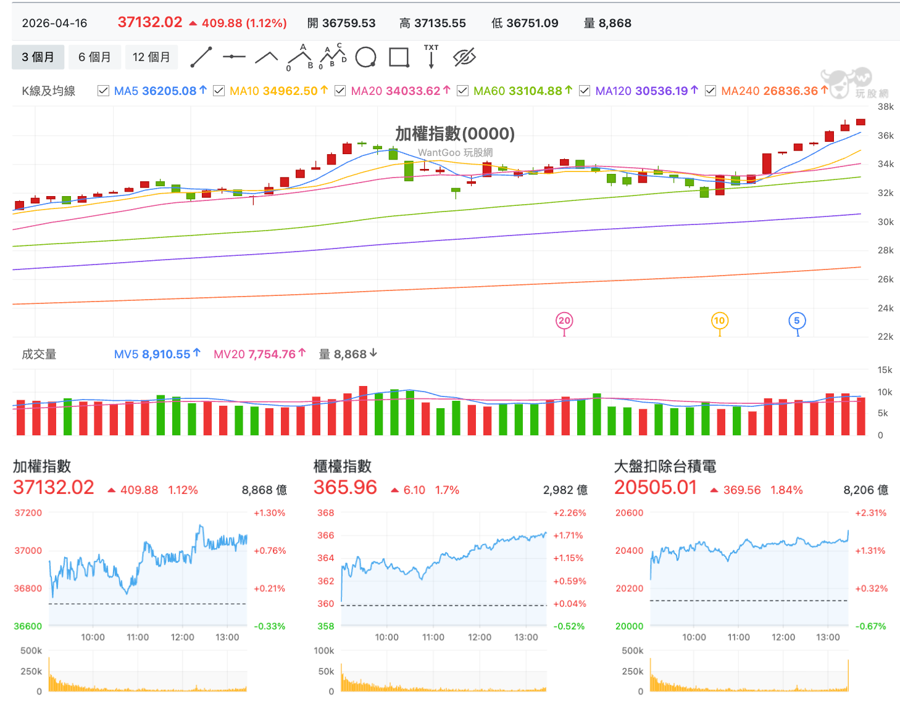Click the index value 37132.02 in header

click(150, 22)
